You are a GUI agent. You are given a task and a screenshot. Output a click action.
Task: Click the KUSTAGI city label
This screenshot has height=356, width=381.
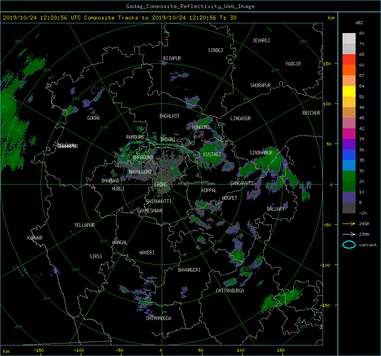pyautogui.click(x=212, y=155)
